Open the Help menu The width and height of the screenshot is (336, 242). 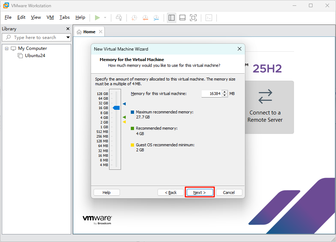(80, 17)
